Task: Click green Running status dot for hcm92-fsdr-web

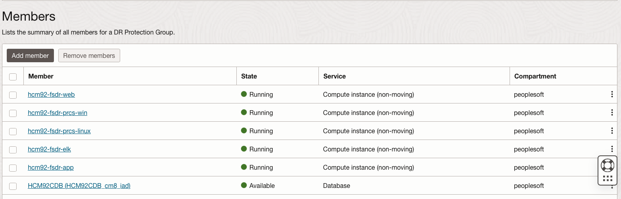Action: point(244,94)
